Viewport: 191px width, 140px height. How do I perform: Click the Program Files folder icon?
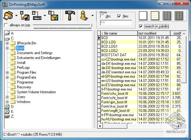coord(13,72)
